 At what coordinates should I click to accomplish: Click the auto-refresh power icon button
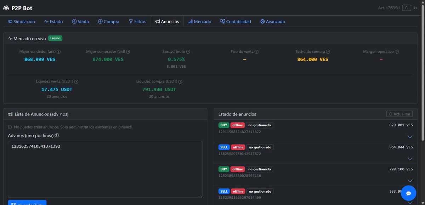[407, 8]
